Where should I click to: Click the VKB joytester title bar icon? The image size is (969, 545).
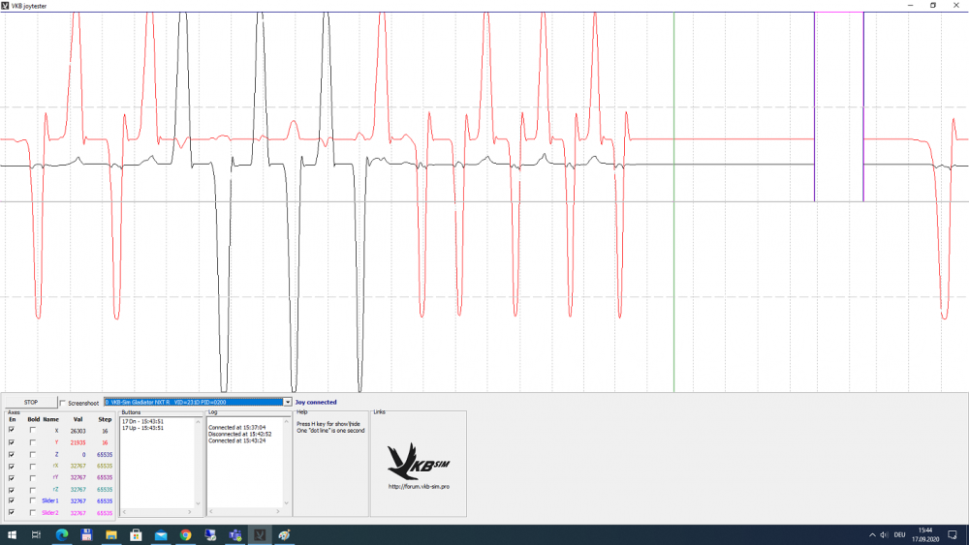[x=6, y=6]
